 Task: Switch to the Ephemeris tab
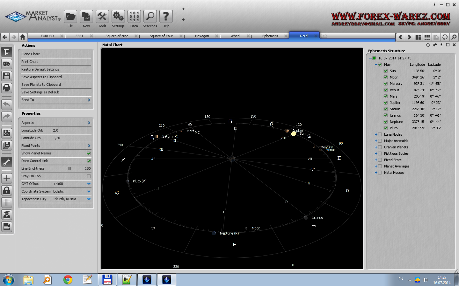pos(270,36)
